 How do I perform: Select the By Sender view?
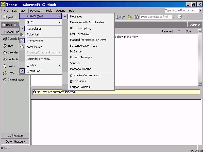(x=76, y=51)
